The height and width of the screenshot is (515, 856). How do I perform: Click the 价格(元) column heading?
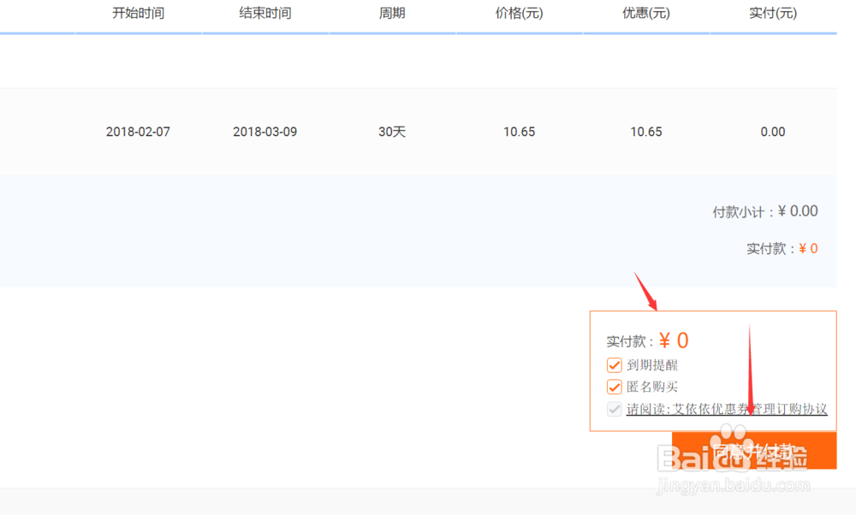coord(519,13)
